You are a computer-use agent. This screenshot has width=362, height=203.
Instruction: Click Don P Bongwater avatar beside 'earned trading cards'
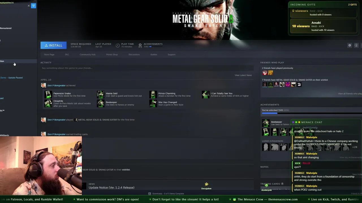coord(43,134)
